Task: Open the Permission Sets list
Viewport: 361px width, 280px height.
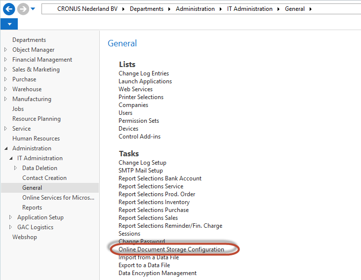Action: [x=139, y=121]
